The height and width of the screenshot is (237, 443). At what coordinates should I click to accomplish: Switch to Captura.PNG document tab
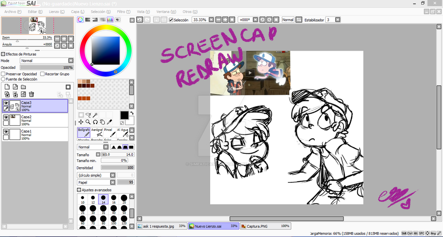[x=265, y=226]
